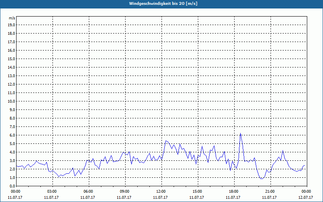Select the 16,0 y-axis label

click(x=12, y=50)
